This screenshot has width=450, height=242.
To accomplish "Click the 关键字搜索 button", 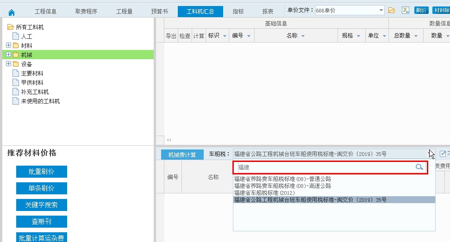I will (x=42, y=205).
